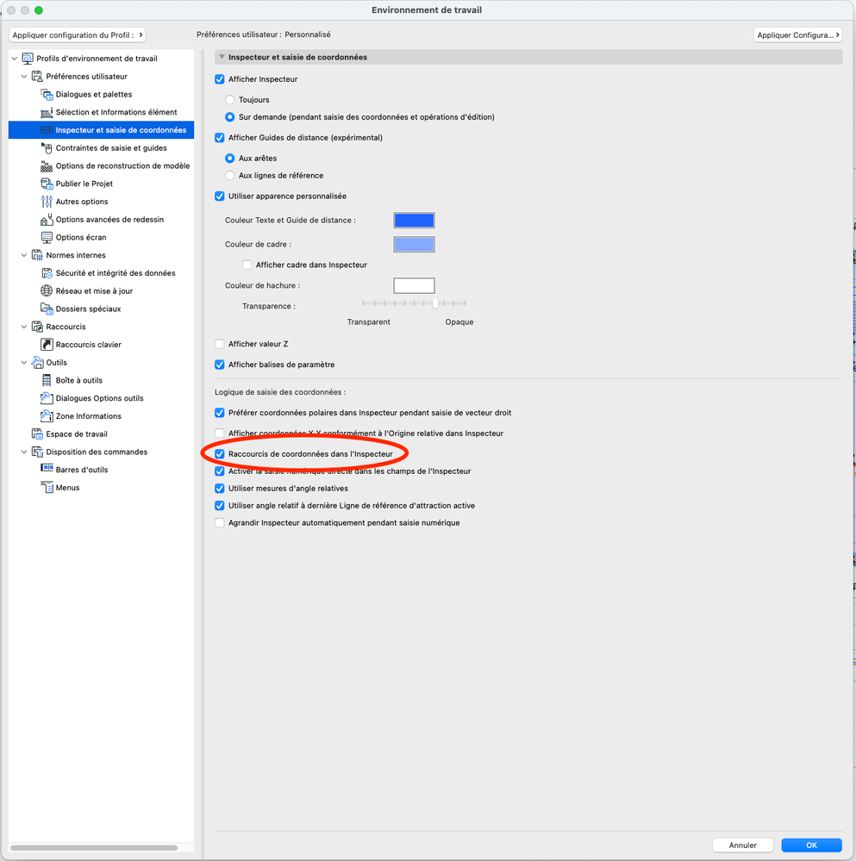Click the OK button
The image size is (856, 861).
point(811,845)
